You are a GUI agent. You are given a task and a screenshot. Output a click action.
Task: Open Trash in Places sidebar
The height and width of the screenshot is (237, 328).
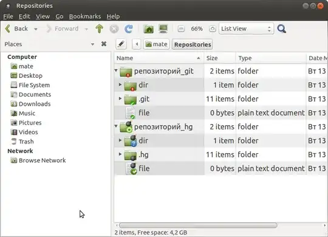[22, 142]
